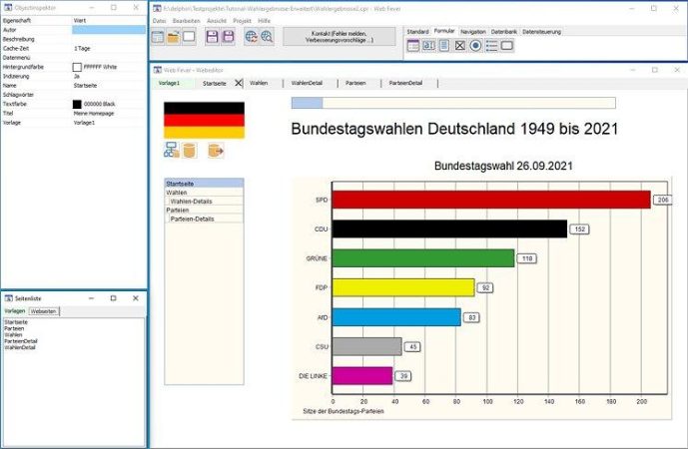Click the Autor value field
The height and width of the screenshot is (449, 688).
click(x=108, y=29)
